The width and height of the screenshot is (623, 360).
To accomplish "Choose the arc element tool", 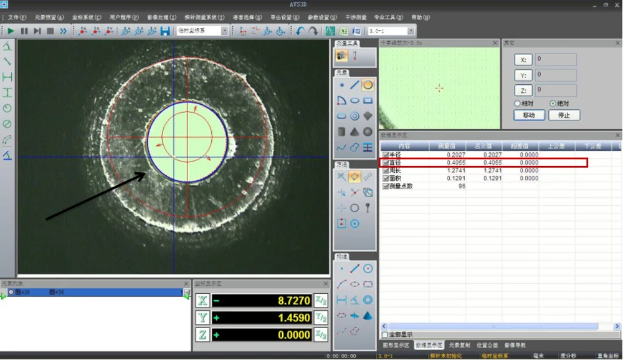I will pyautogui.click(x=341, y=100).
